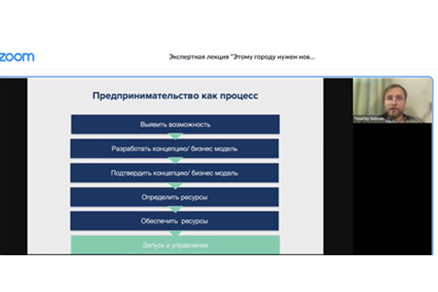Click green arrow below "Разработать концепцию" box

(175, 161)
